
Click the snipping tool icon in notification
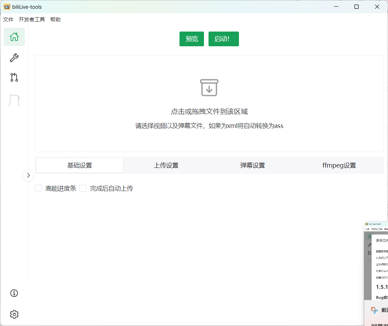coord(374,310)
